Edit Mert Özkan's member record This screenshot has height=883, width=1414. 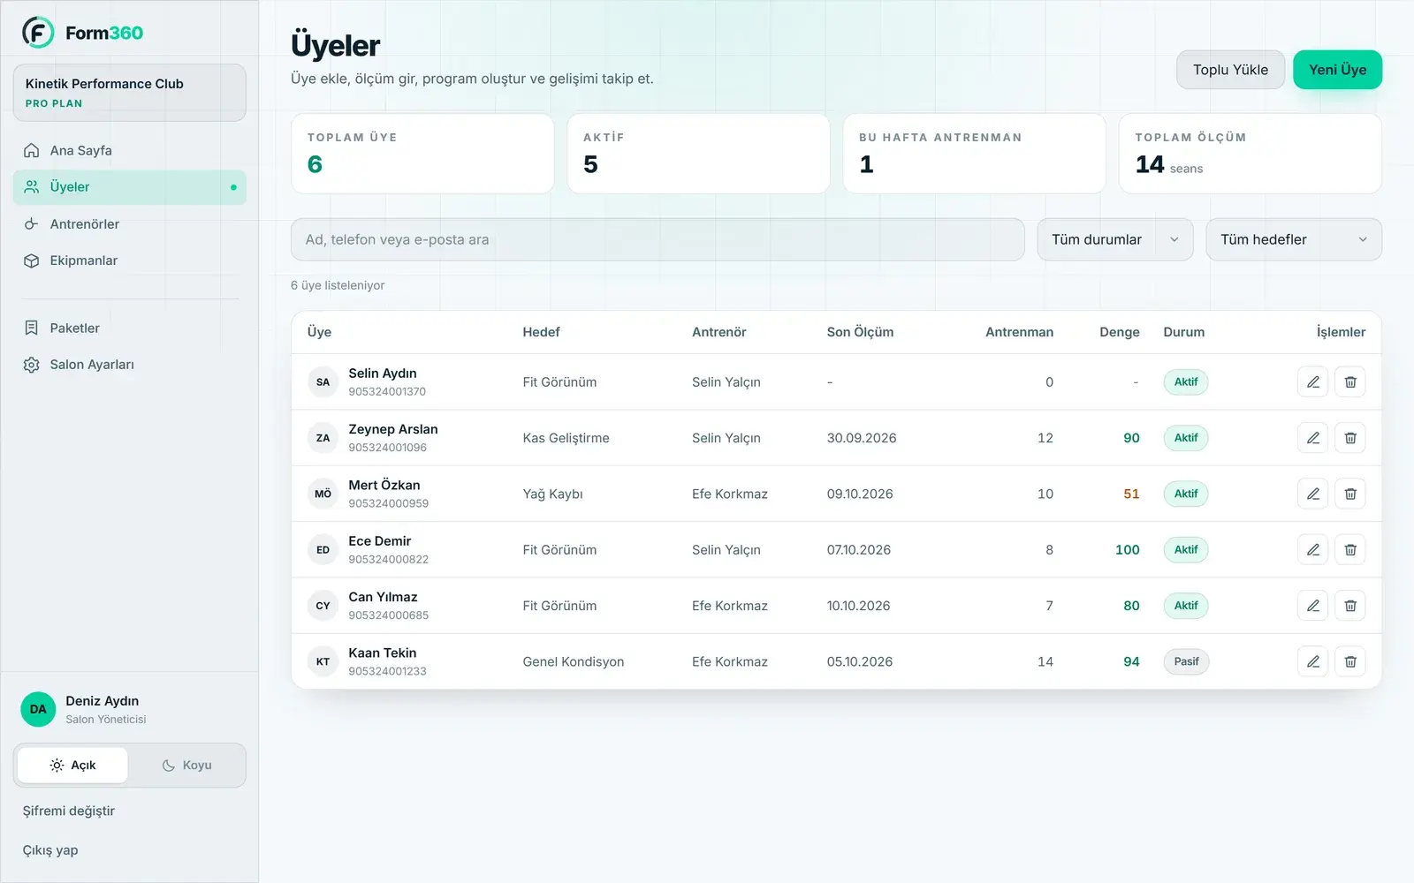(x=1312, y=494)
